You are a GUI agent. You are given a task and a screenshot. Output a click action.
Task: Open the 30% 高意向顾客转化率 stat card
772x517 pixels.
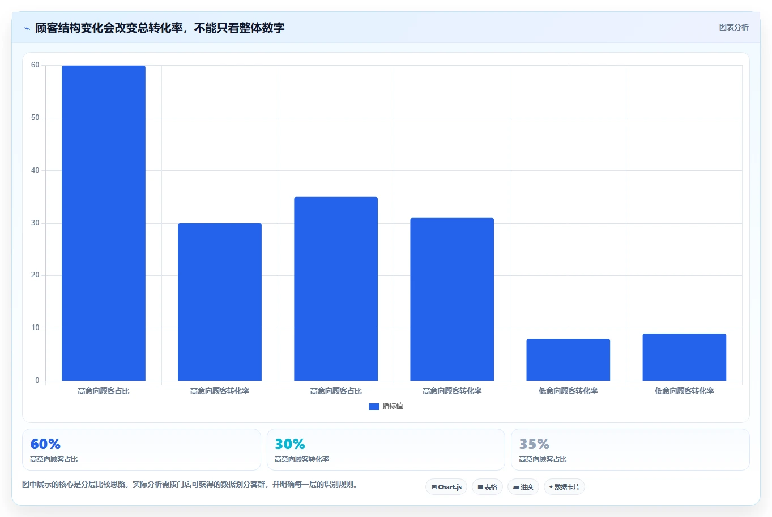tap(386, 450)
